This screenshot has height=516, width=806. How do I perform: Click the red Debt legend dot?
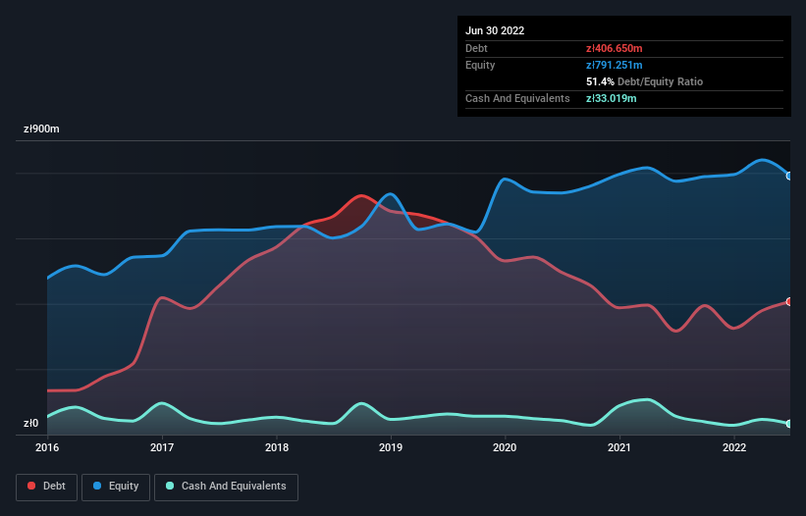tap(31, 486)
